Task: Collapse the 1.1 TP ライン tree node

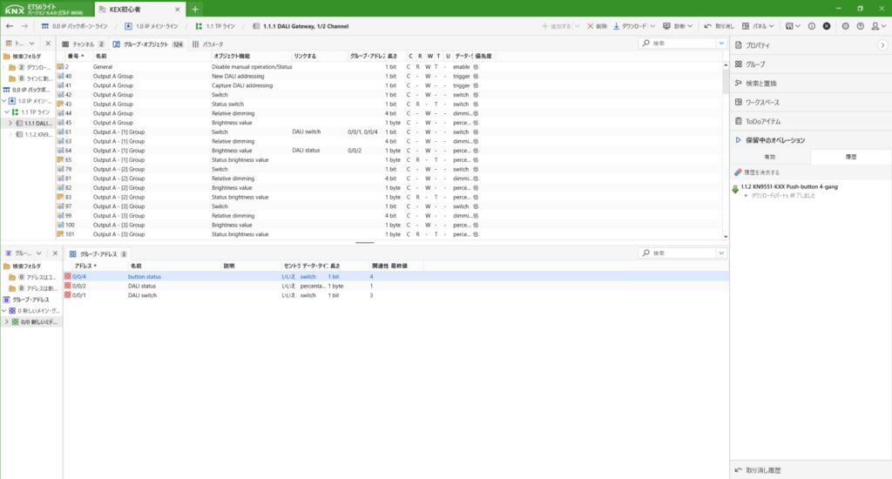Action: (x=5, y=112)
